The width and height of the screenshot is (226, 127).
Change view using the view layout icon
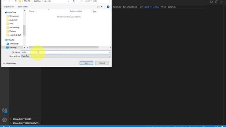point(98,7)
